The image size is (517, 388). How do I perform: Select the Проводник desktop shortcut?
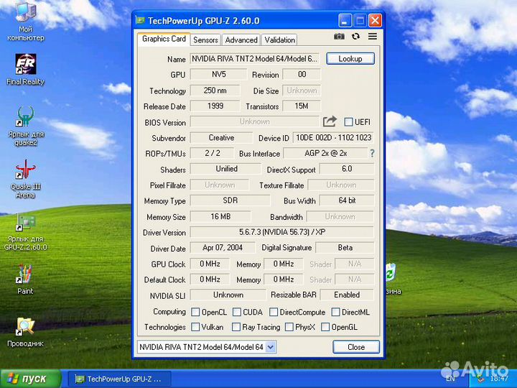pyautogui.click(x=25, y=331)
